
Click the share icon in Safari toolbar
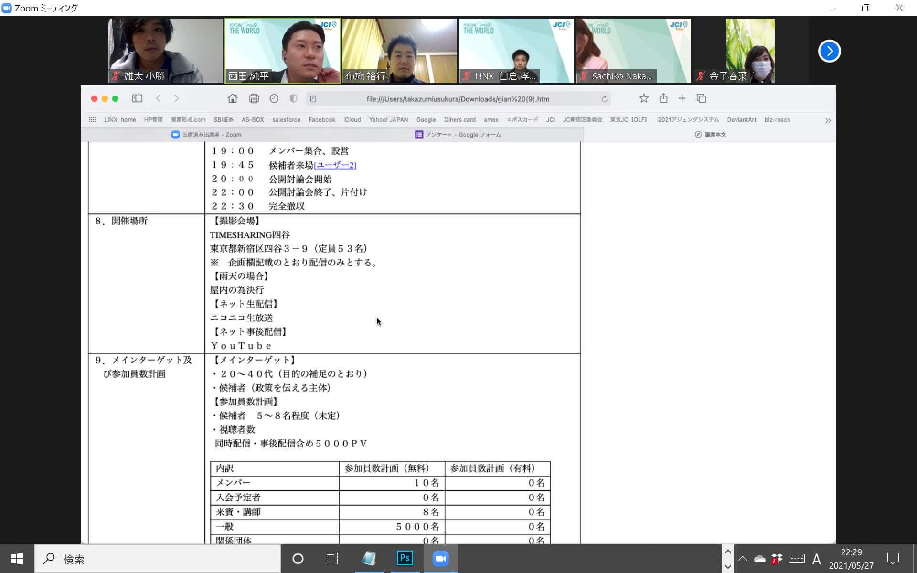click(663, 98)
